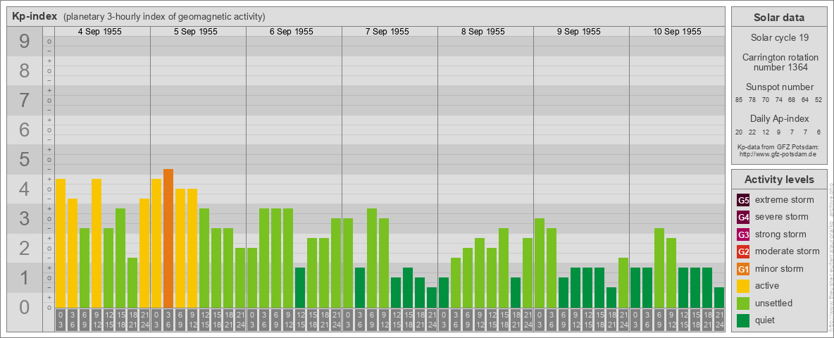Click the yellow 'active' legend swatch
This screenshot has width=834, height=338.
pyautogui.click(x=743, y=286)
